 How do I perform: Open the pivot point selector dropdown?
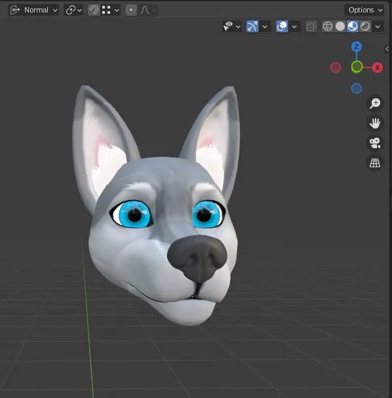(73, 10)
